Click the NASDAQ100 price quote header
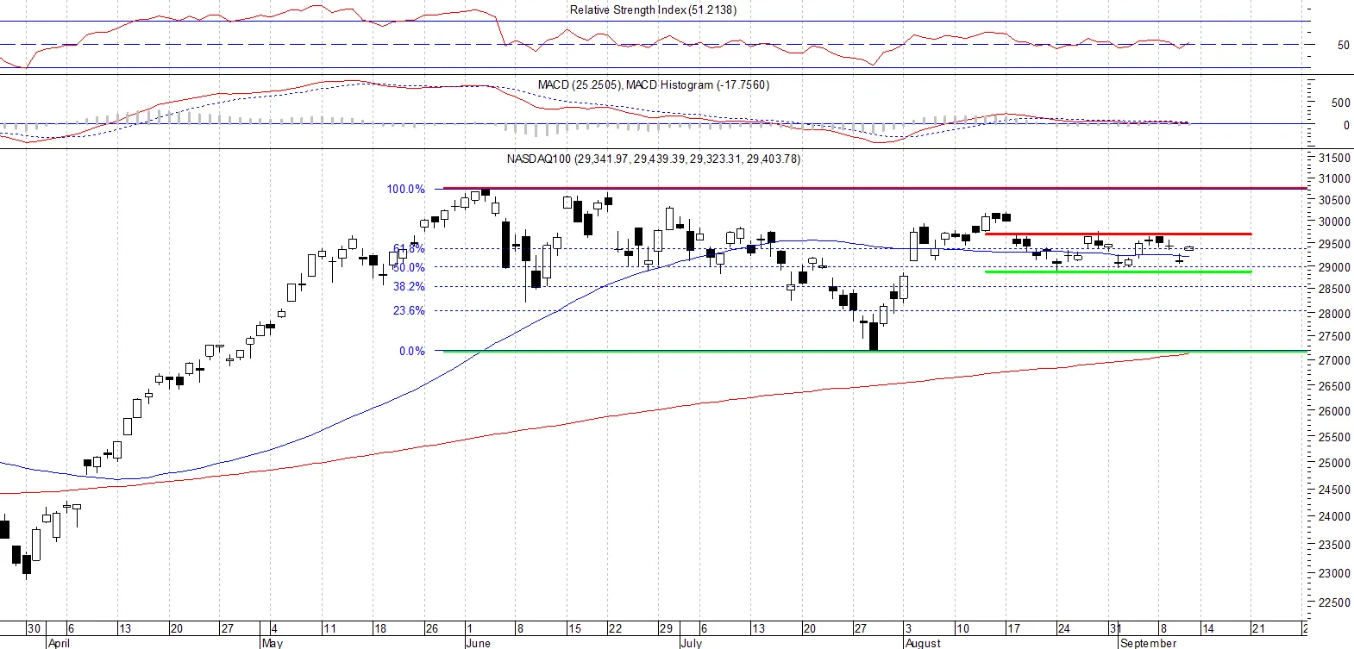This screenshot has width=1354, height=649. tap(653, 159)
